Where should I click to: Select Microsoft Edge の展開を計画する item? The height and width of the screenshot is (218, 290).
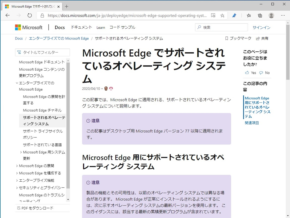tap(44, 100)
